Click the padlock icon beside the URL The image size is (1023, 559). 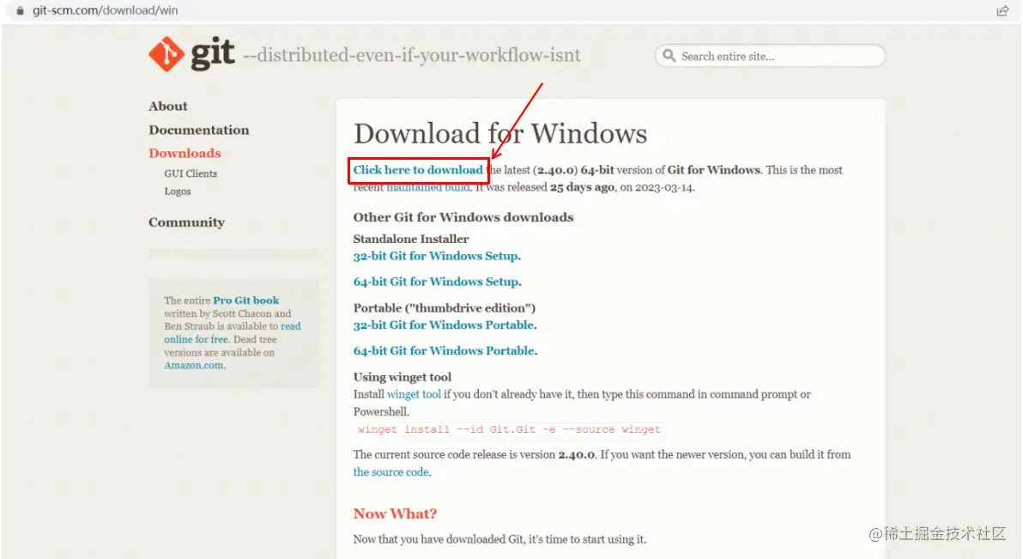[x=21, y=10]
